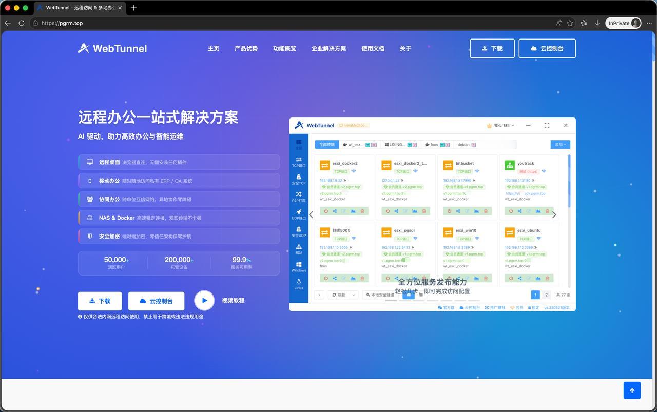Expand the arrow button left of 刷新
This screenshot has width=657, height=412.
tap(319, 295)
